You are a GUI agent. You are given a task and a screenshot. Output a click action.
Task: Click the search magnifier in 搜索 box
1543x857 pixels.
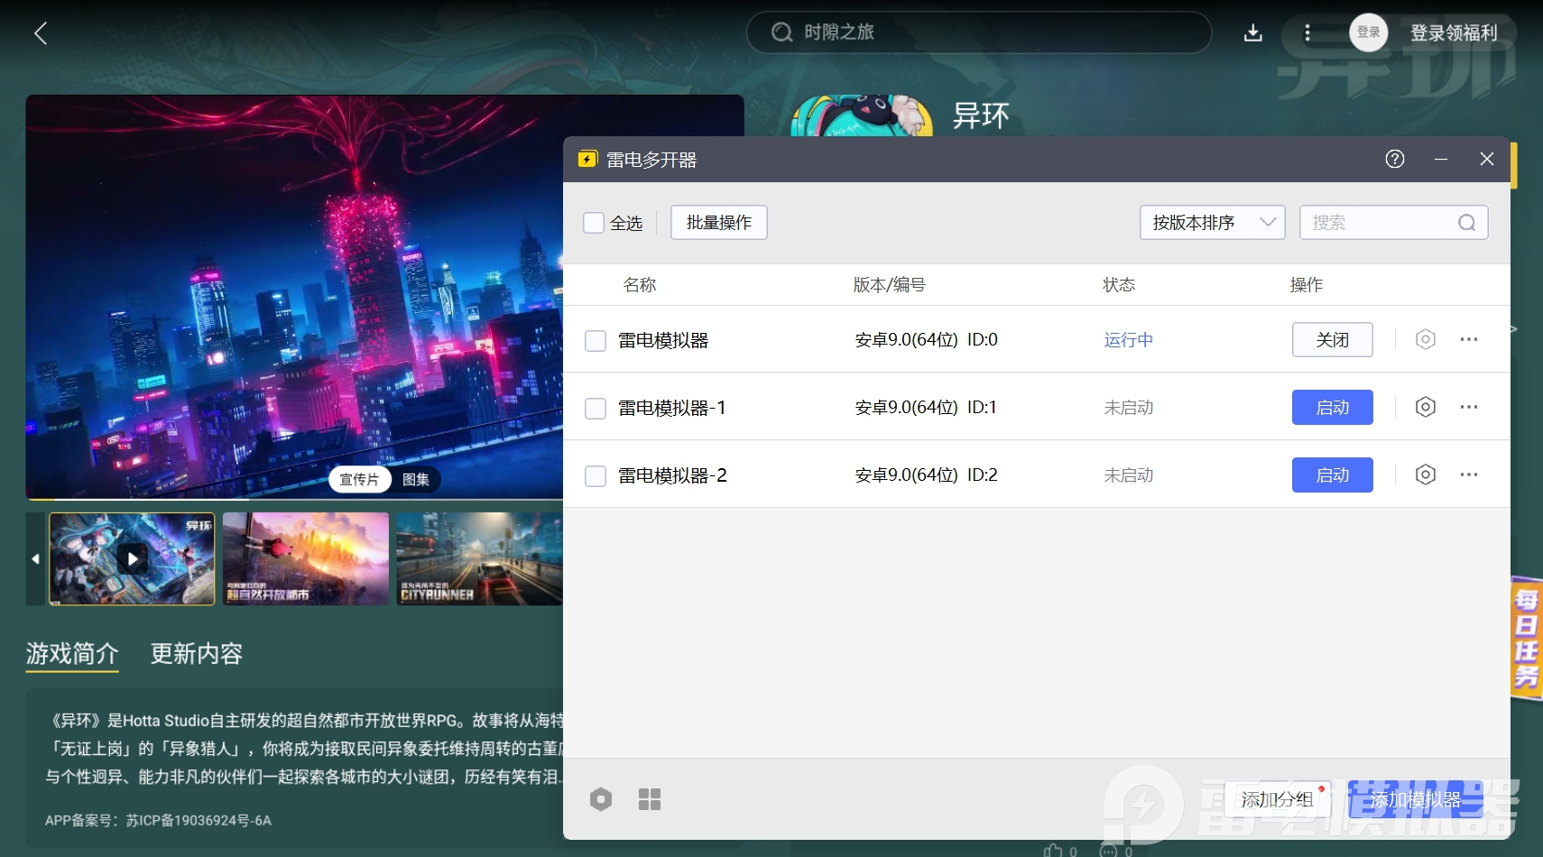pyautogui.click(x=1466, y=223)
